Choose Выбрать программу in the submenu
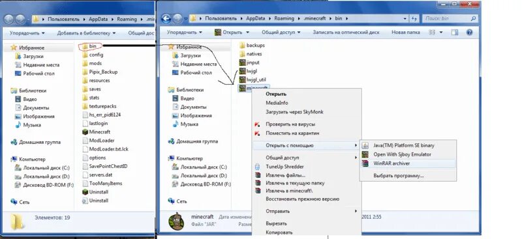This screenshot has height=239, width=522. point(398,176)
